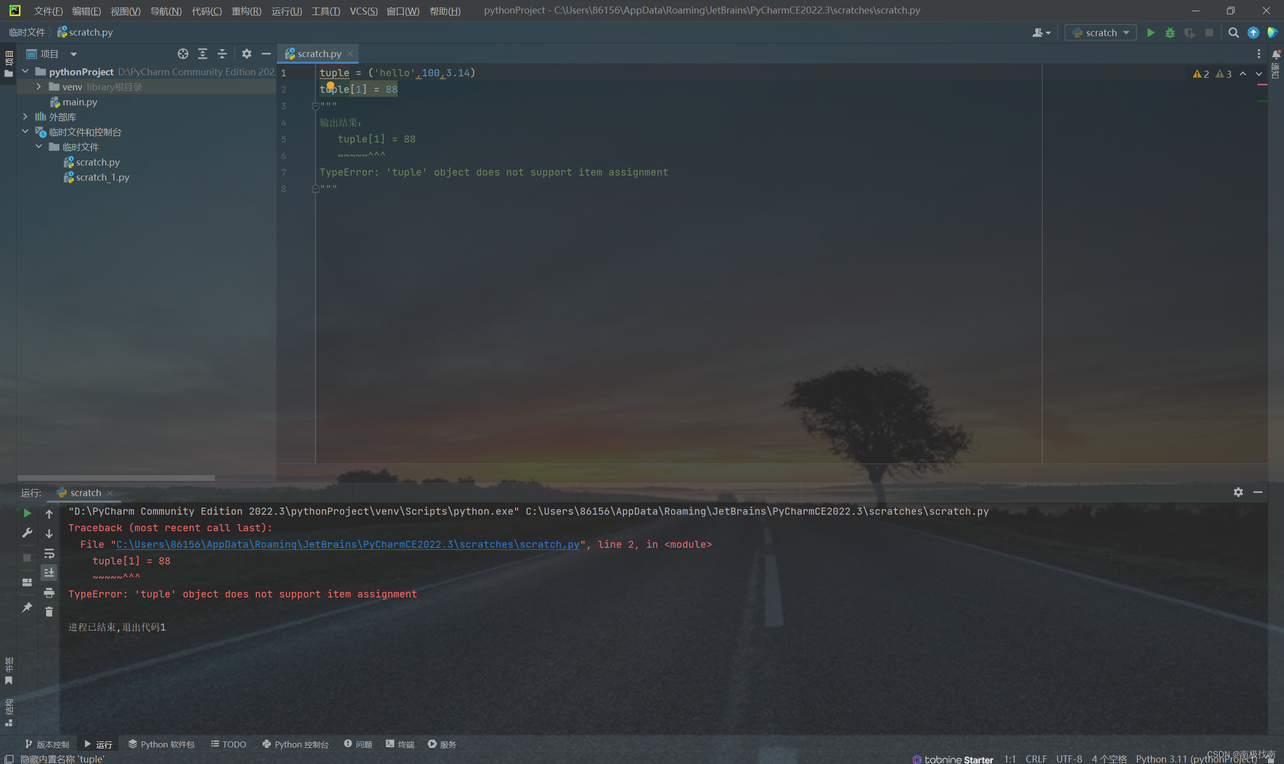
Task: Fold the docstring at line 3
Action: 315,106
